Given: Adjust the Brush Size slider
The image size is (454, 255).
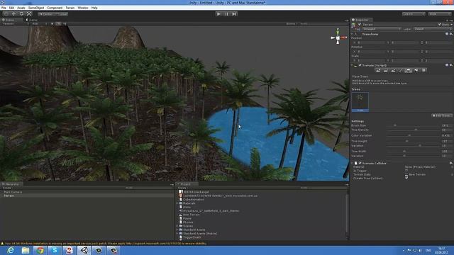Looking at the screenshot, I should [413, 126].
